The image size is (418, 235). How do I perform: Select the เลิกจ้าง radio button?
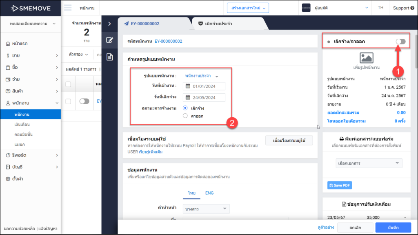coord(185,108)
